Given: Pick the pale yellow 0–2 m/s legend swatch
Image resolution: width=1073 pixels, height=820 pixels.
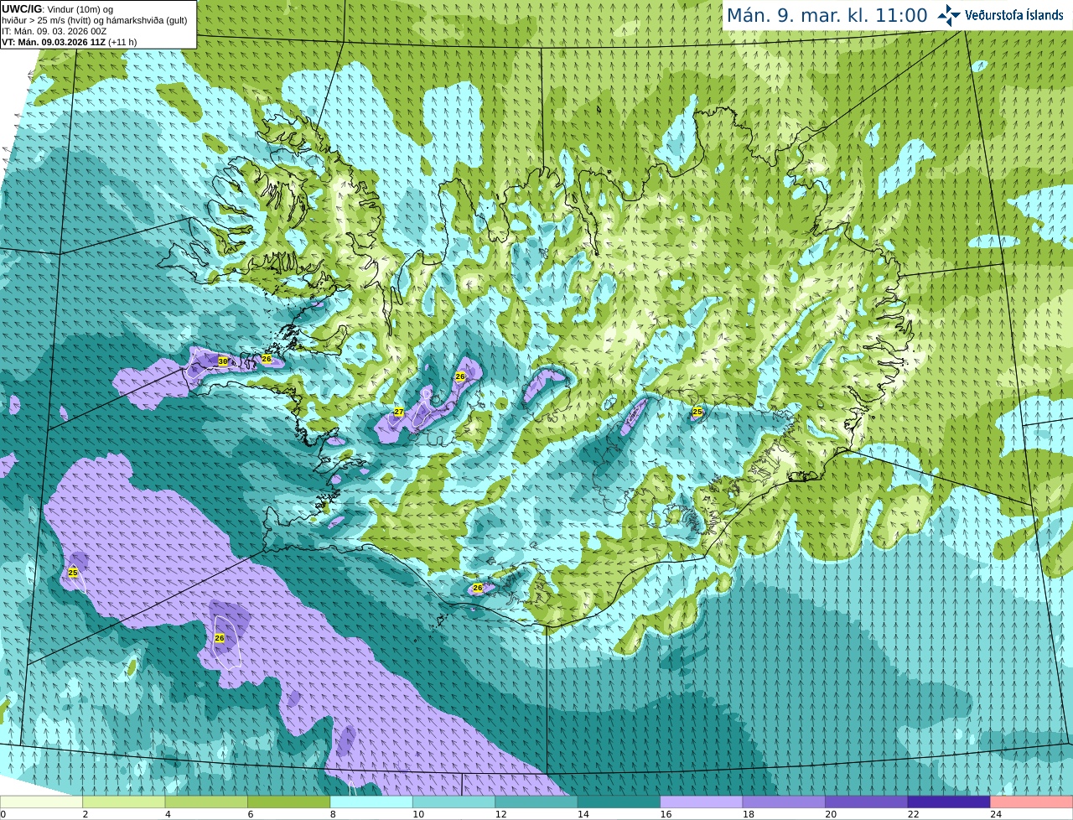Looking at the screenshot, I should [42, 802].
